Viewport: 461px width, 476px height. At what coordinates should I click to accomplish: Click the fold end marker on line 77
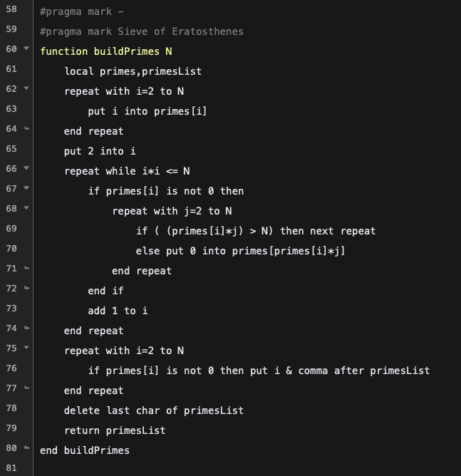coord(26,388)
